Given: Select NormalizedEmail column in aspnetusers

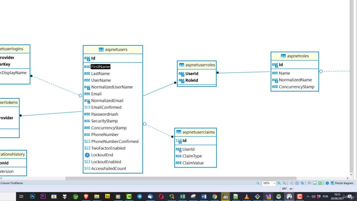Looking at the screenshot, I should coord(107,100).
